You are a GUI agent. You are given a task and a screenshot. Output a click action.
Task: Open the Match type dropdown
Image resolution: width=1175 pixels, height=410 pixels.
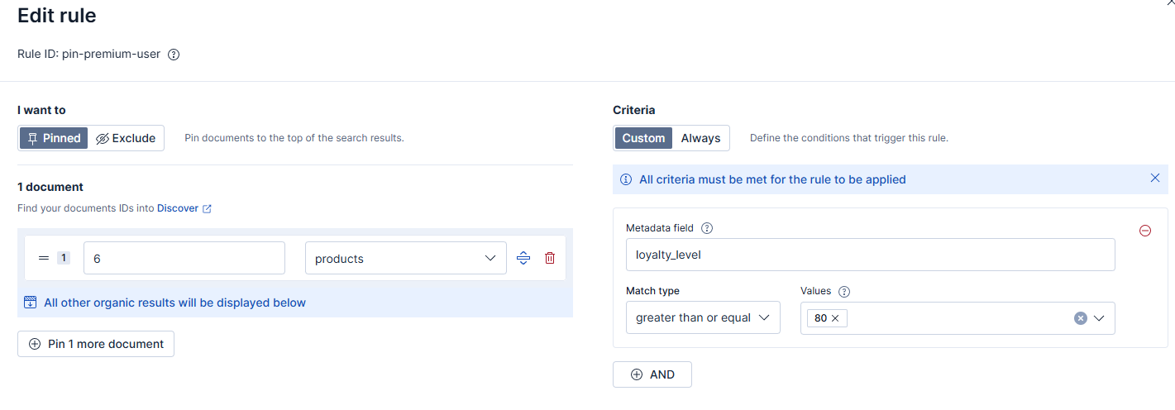tap(703, 317)
